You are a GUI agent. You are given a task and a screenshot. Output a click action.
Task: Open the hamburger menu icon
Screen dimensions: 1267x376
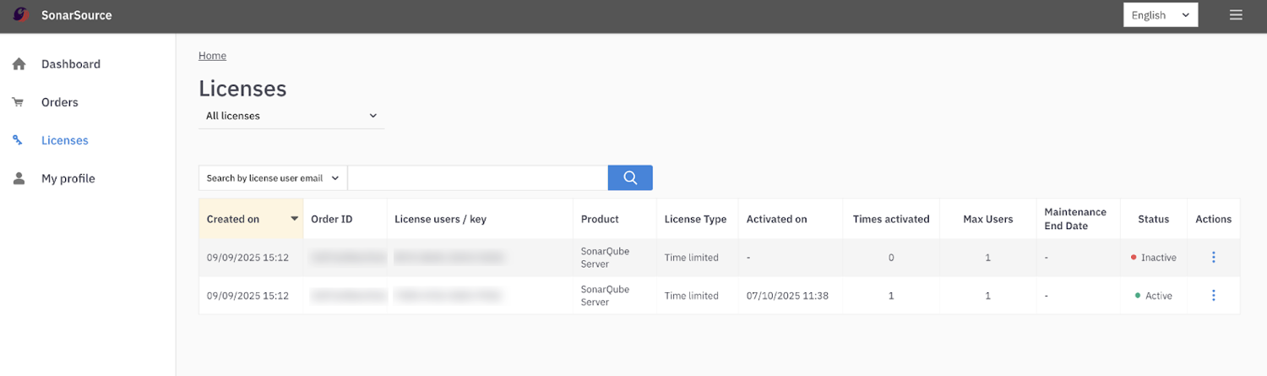coord(1236,15)
